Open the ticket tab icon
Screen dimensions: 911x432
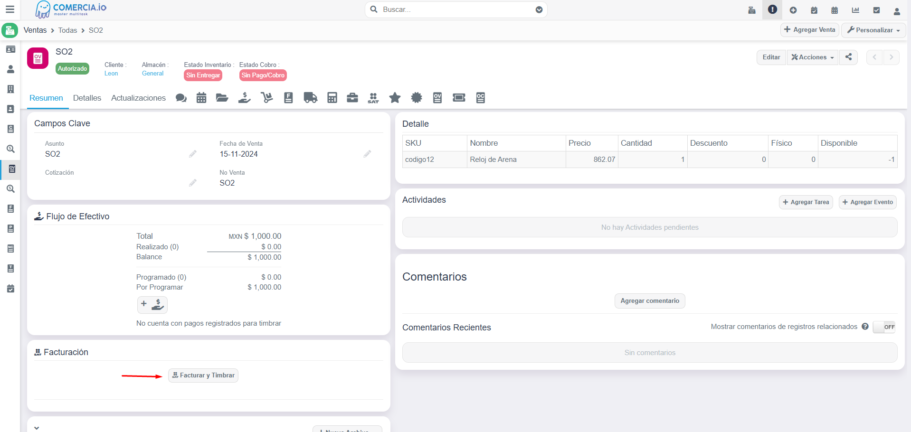pos(459,98)
